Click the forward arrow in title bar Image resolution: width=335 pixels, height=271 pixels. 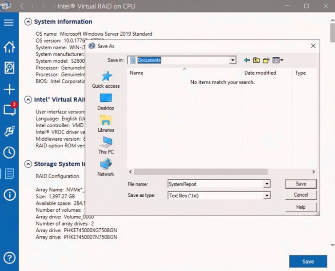click(x=44, y=6)
